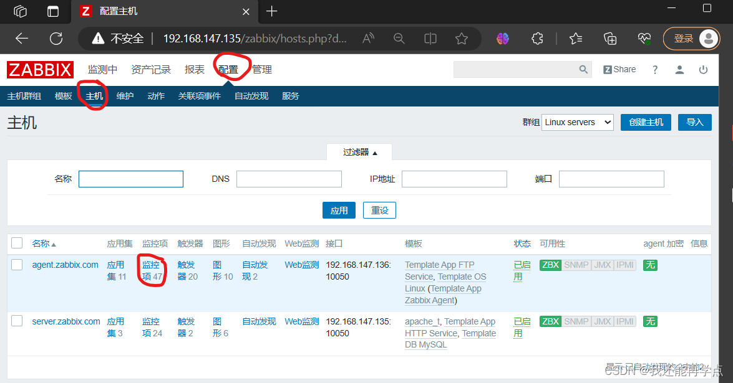Viewport: 733px width, 383px height.
Task: Click the 重设 filter button
Action: (379, 210)
